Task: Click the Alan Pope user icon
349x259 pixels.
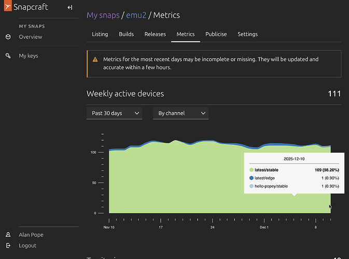Action: point(8,235)
